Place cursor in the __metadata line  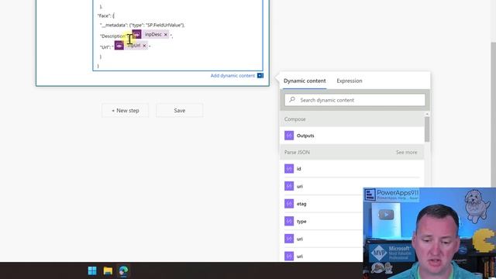click(143, 25)
